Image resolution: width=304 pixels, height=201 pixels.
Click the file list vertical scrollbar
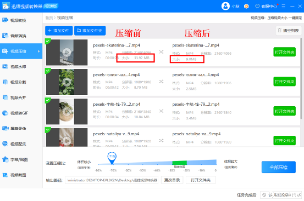[x=301, y=78]
